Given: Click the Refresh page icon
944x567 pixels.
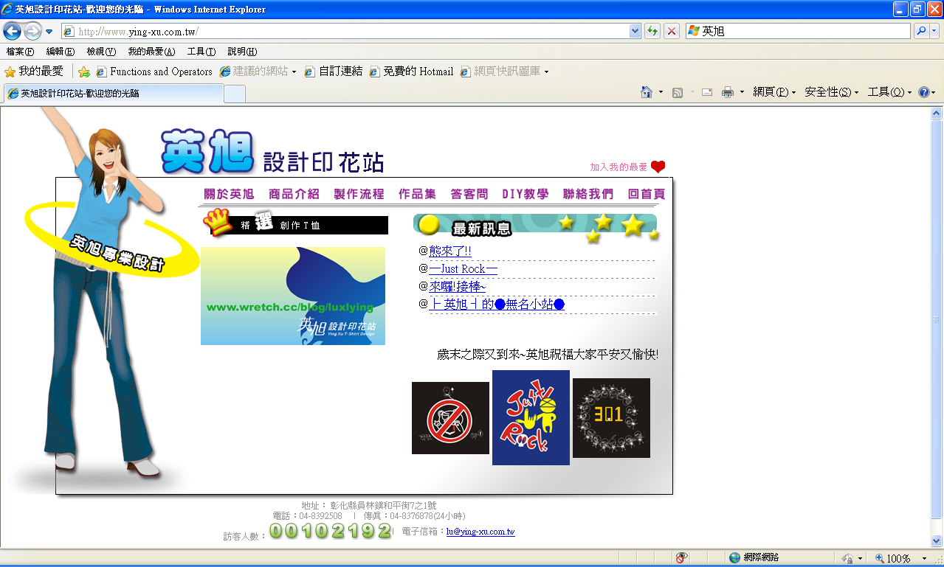Looking at the screenshot, I should click(x=652, y=31).
